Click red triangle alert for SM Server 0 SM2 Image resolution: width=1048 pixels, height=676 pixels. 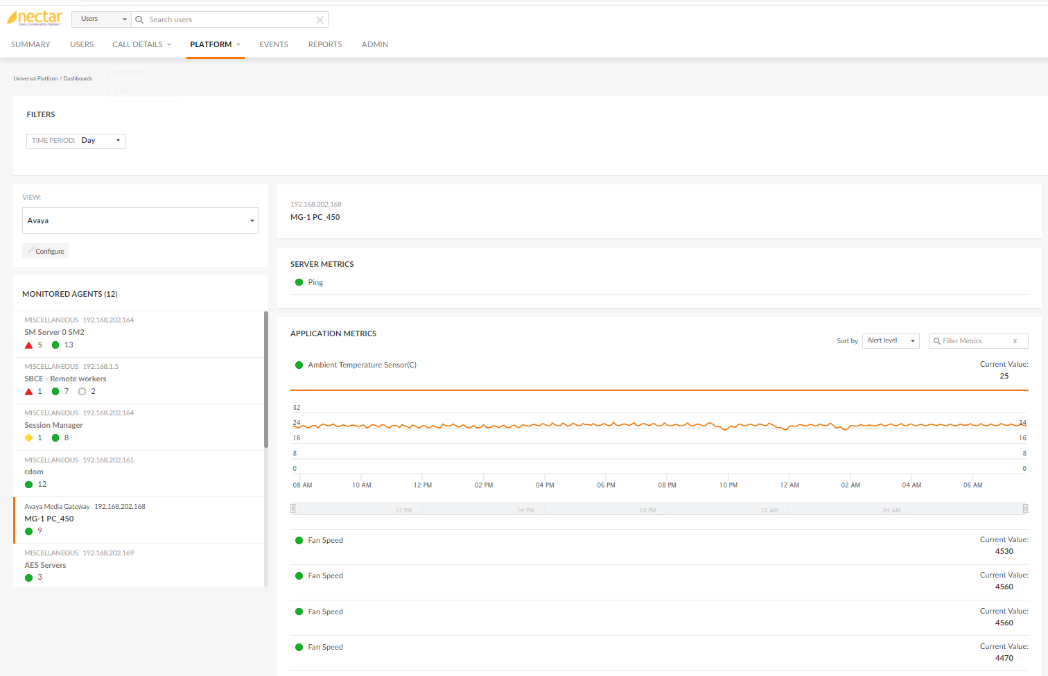(29, 345)
